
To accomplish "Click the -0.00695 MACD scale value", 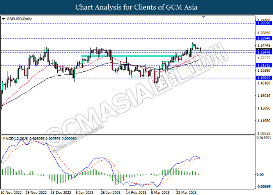I will tap(264, 187).
